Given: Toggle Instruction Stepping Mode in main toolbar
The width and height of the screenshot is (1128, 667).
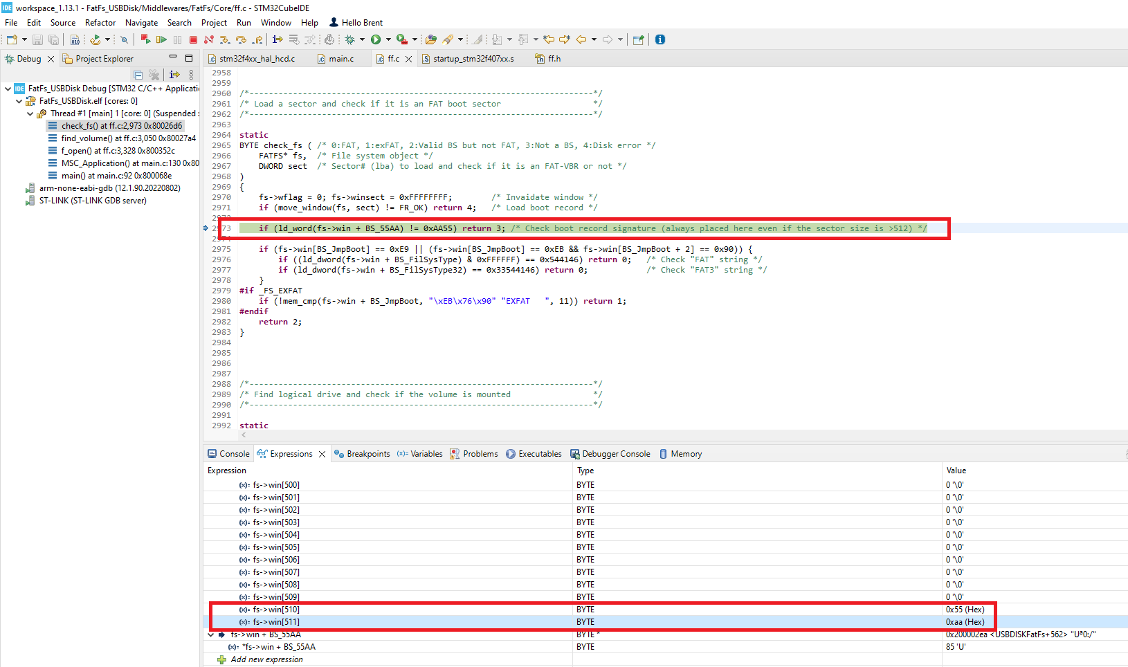Looking at the screenshot, I should click(x=277, y=39).
